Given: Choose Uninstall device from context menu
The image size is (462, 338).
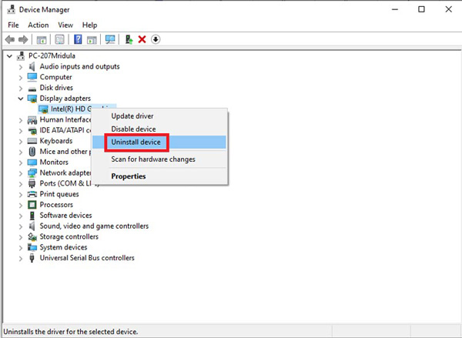Looking at the screenshot, I should (136, 142).
